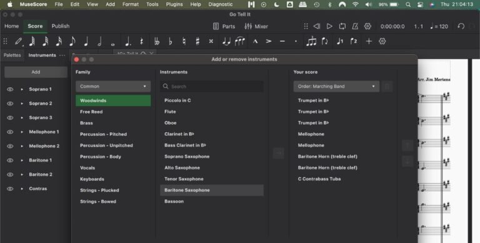
Task: Flip note direction
Action: [325, 41]
